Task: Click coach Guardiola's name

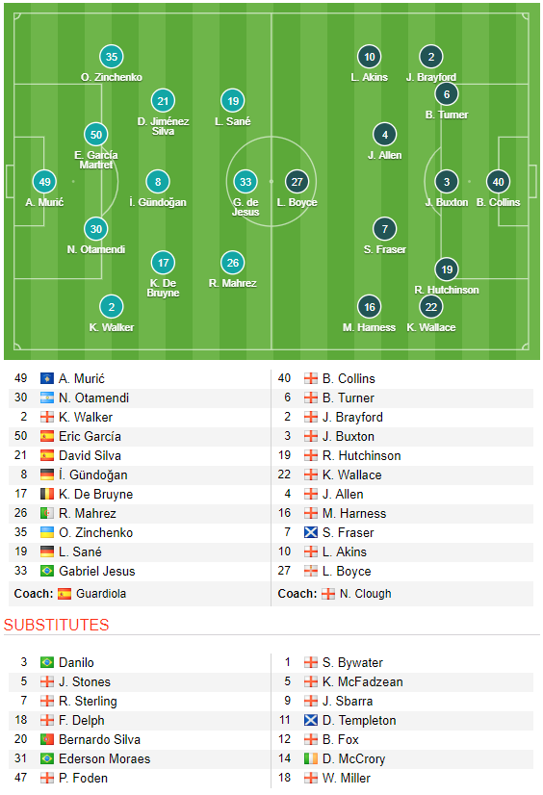Action: pos(101,594)
